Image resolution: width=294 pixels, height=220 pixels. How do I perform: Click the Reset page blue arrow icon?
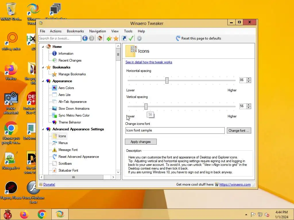(x=178, y=38)
